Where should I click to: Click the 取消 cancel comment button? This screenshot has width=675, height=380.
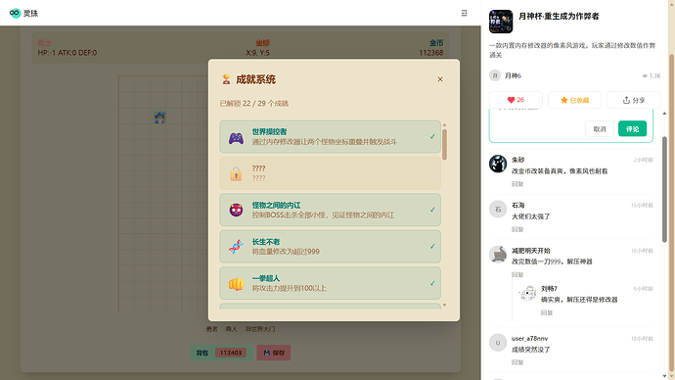[600, 129]
